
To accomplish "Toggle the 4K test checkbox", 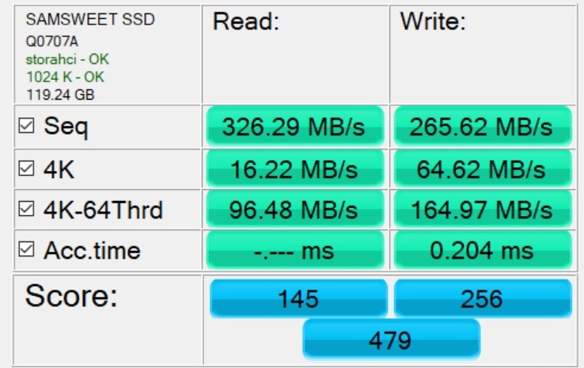I will coord(26,169).
